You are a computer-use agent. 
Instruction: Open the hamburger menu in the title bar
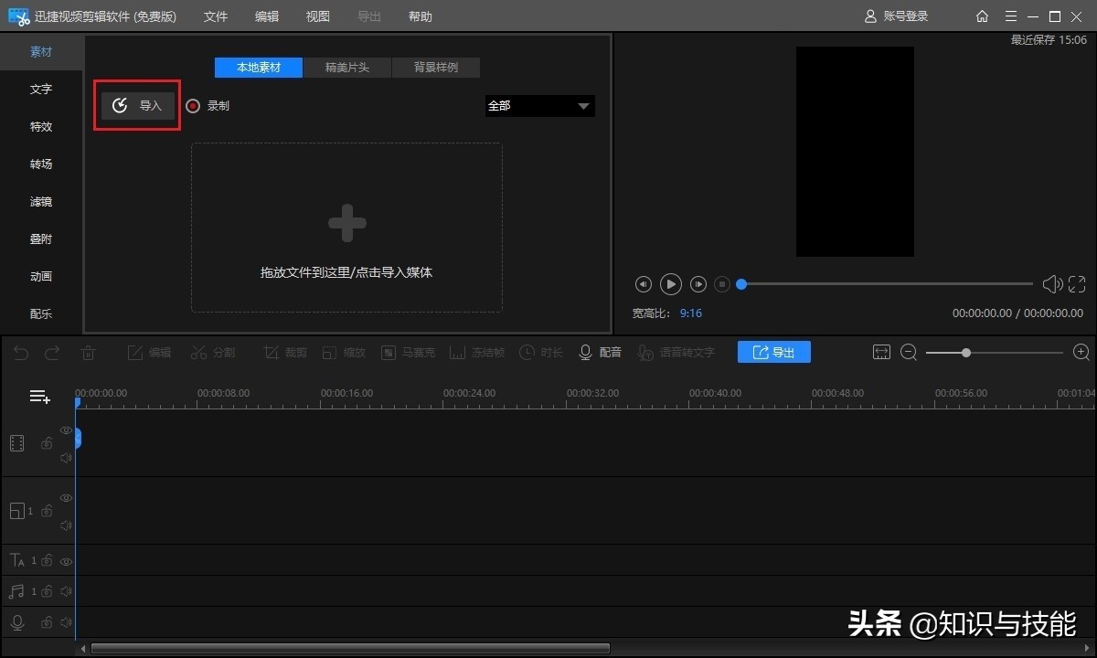pyautogui.click(x=1010, y=16)
